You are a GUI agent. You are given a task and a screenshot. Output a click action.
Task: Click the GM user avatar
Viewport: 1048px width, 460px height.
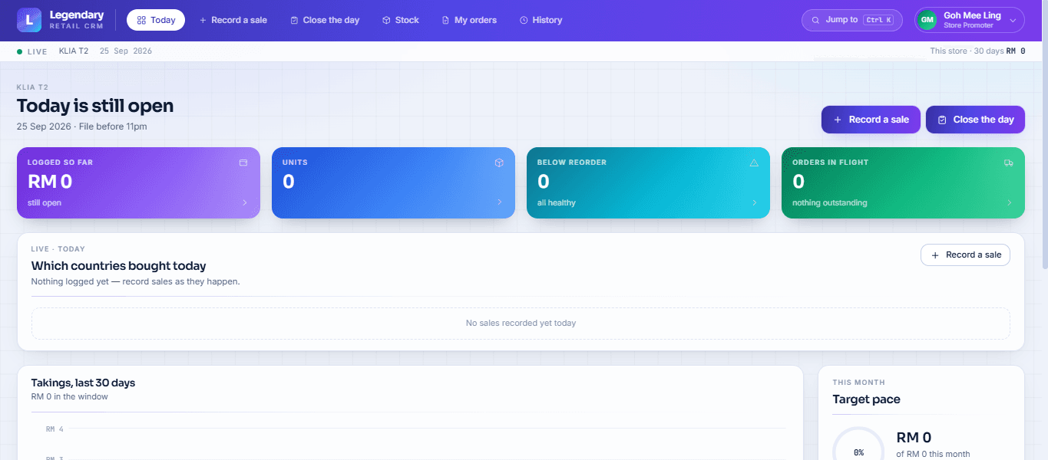coord(927,20)
